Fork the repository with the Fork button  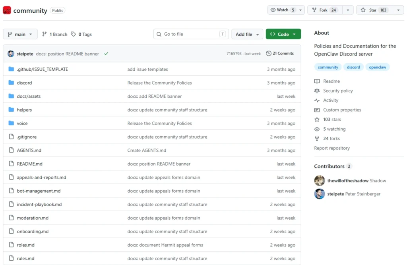click(x=325, y=10)
